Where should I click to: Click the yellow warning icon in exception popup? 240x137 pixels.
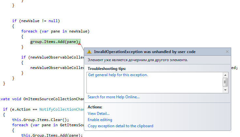tap(90, 52)
